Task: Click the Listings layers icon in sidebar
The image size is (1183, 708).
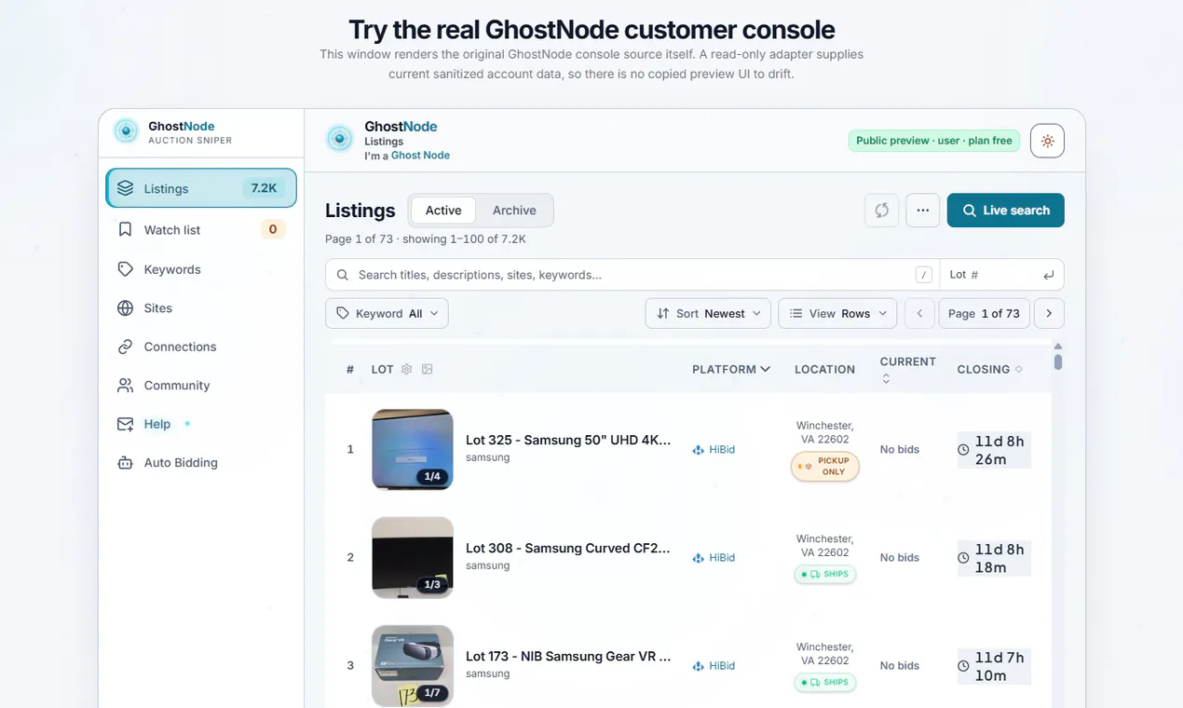Action: click(x=125, y=188)
